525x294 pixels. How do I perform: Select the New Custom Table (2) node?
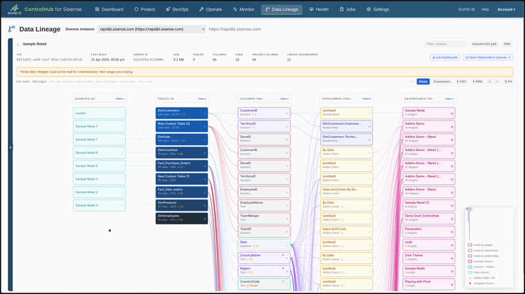tap(182, 126)
